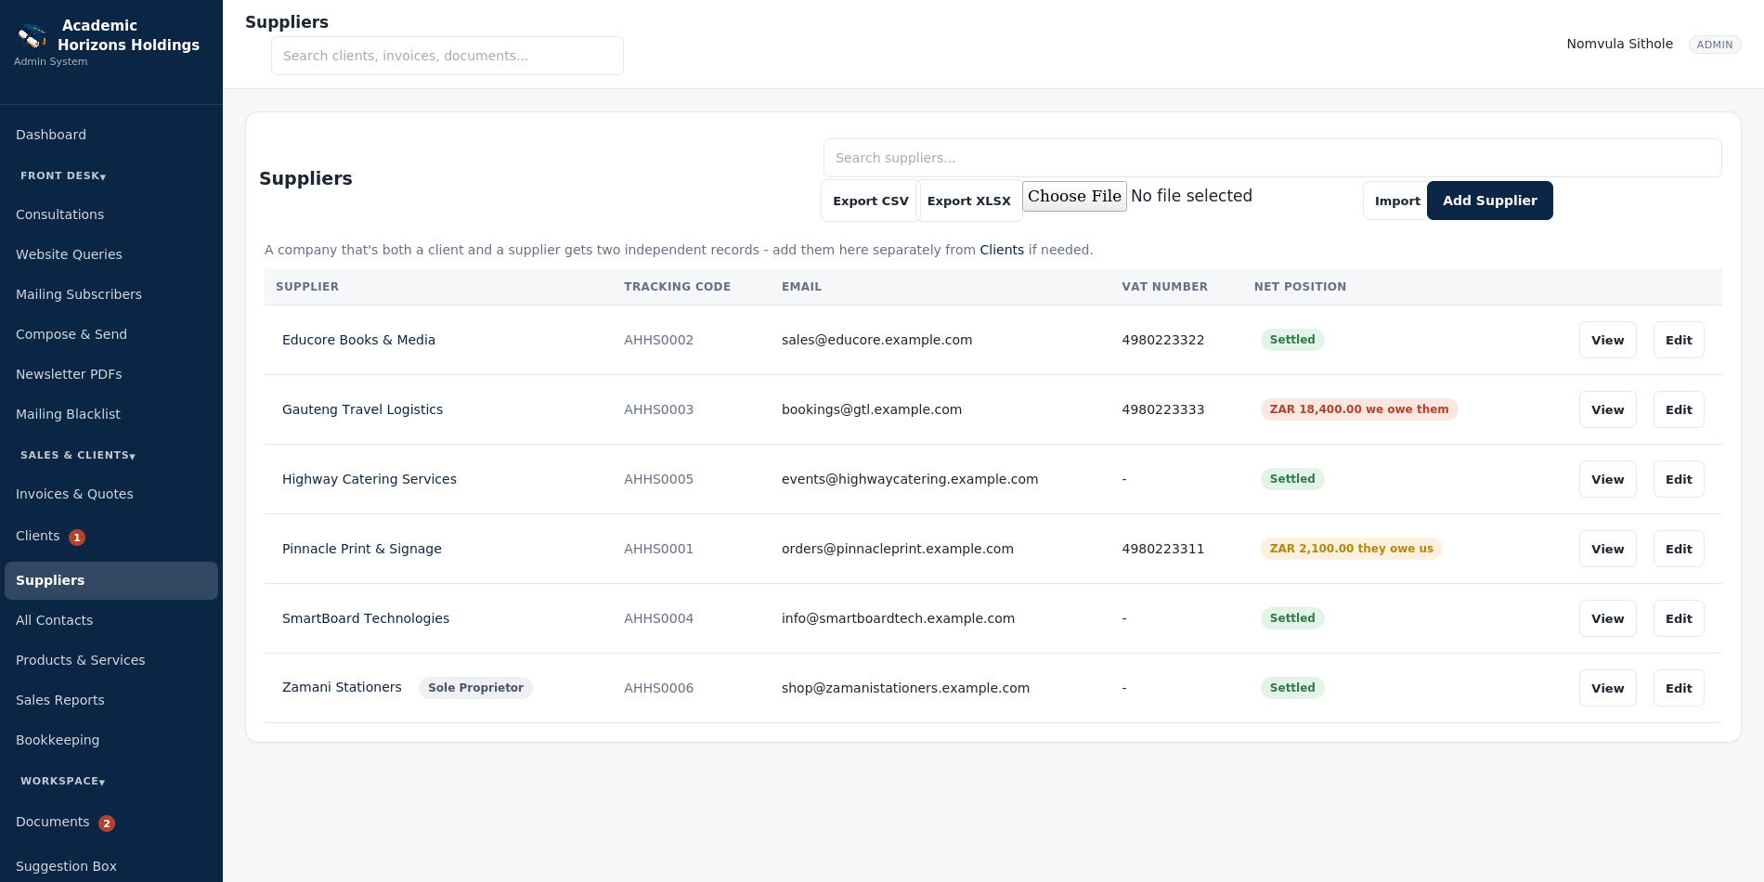Click the Academic Horizons Holdings logo icon
The image size is (1764, 882).
[x=32, y=36]
